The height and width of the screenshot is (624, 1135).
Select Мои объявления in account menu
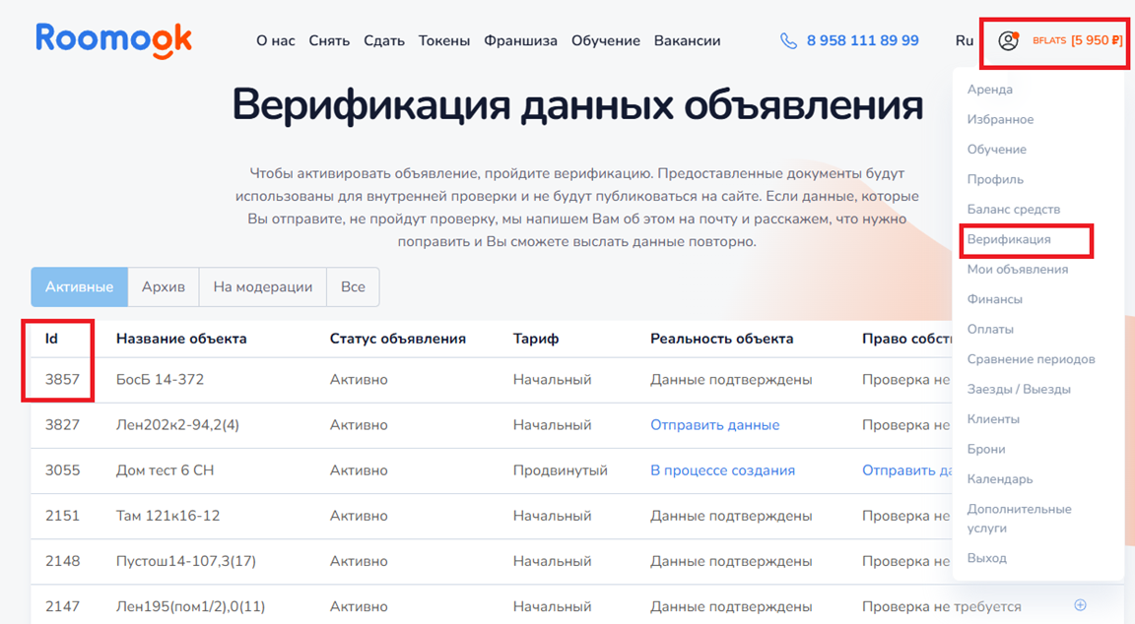[1017, 270]
